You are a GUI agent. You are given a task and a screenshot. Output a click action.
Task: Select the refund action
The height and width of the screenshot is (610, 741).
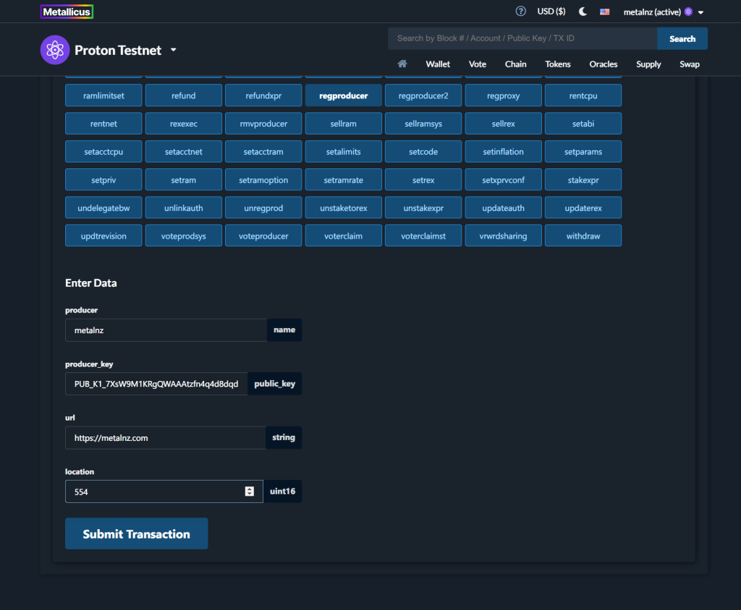183,95
